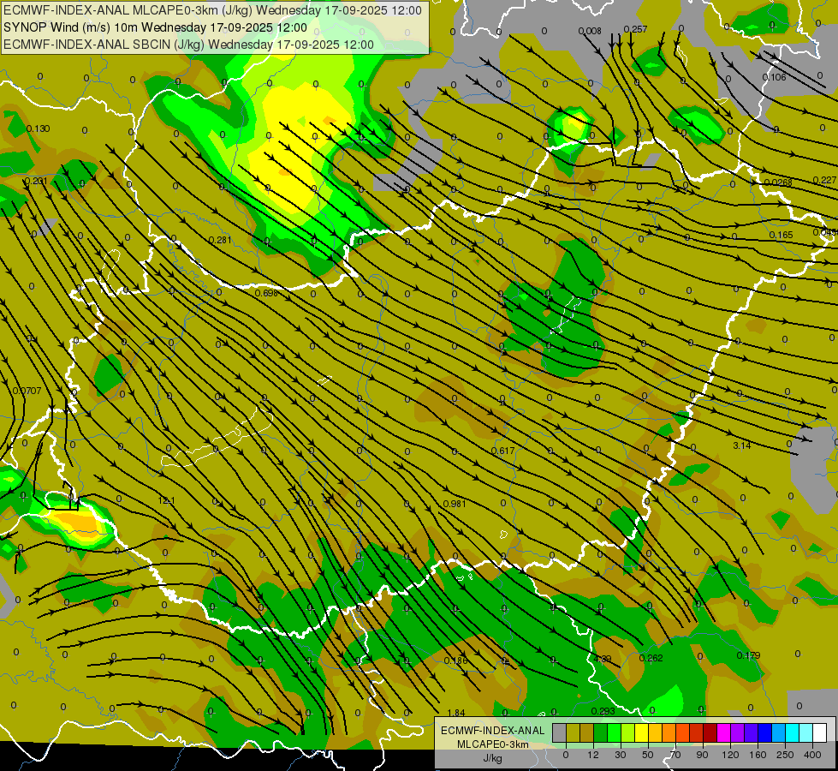Click the 0.0707 value on the map
838x771 pixels.
tap(27, 391)
